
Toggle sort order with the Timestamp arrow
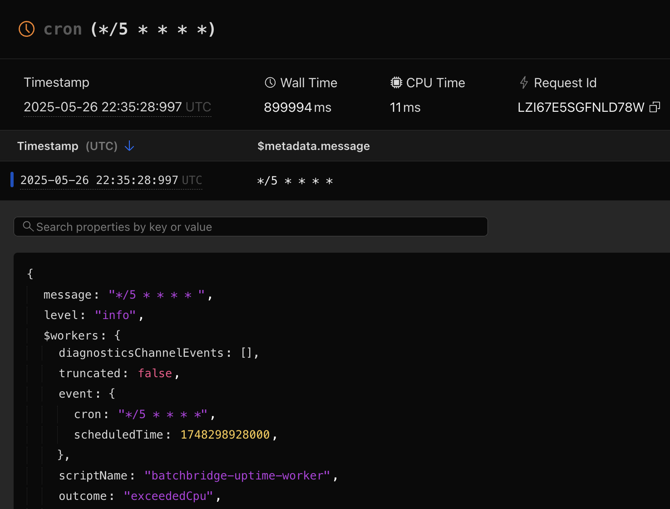click(x=129, y=146)
